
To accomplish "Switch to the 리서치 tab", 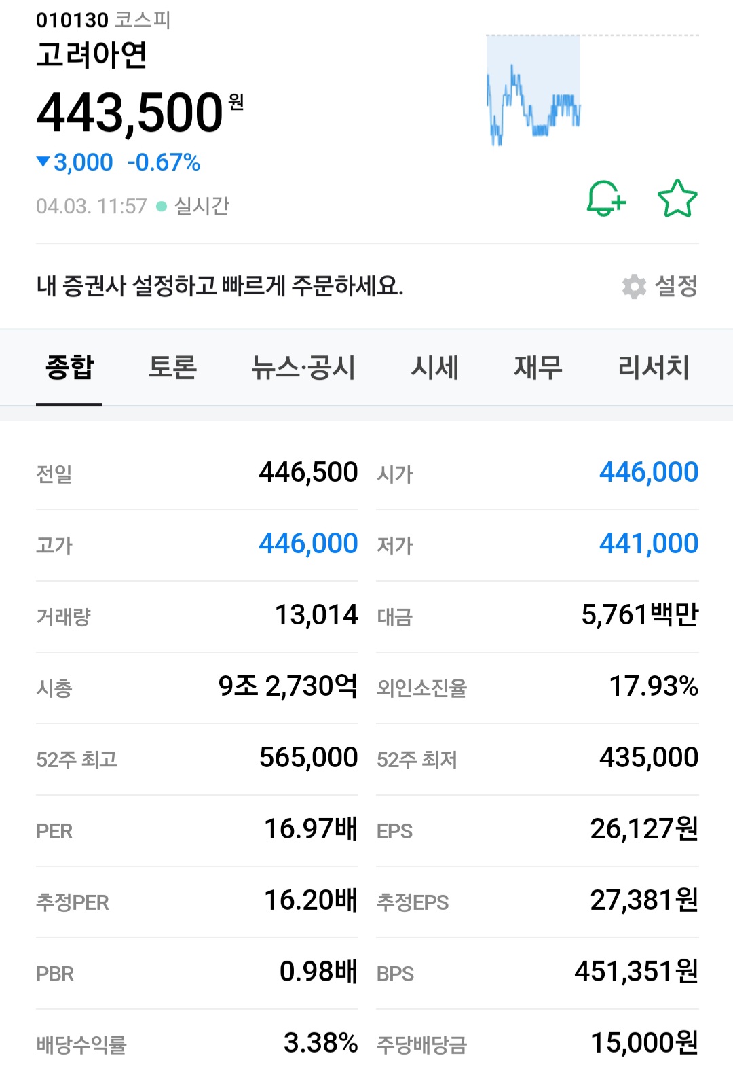I will pyautogui.click(x=654, y=368).
